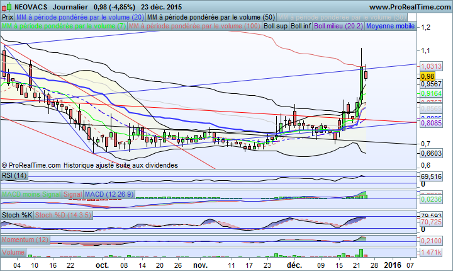Image resolution: width=453 pixels, height=271 pixels.
Task: Open the Momentum (12) indicator label
Action: coord(25,239)
